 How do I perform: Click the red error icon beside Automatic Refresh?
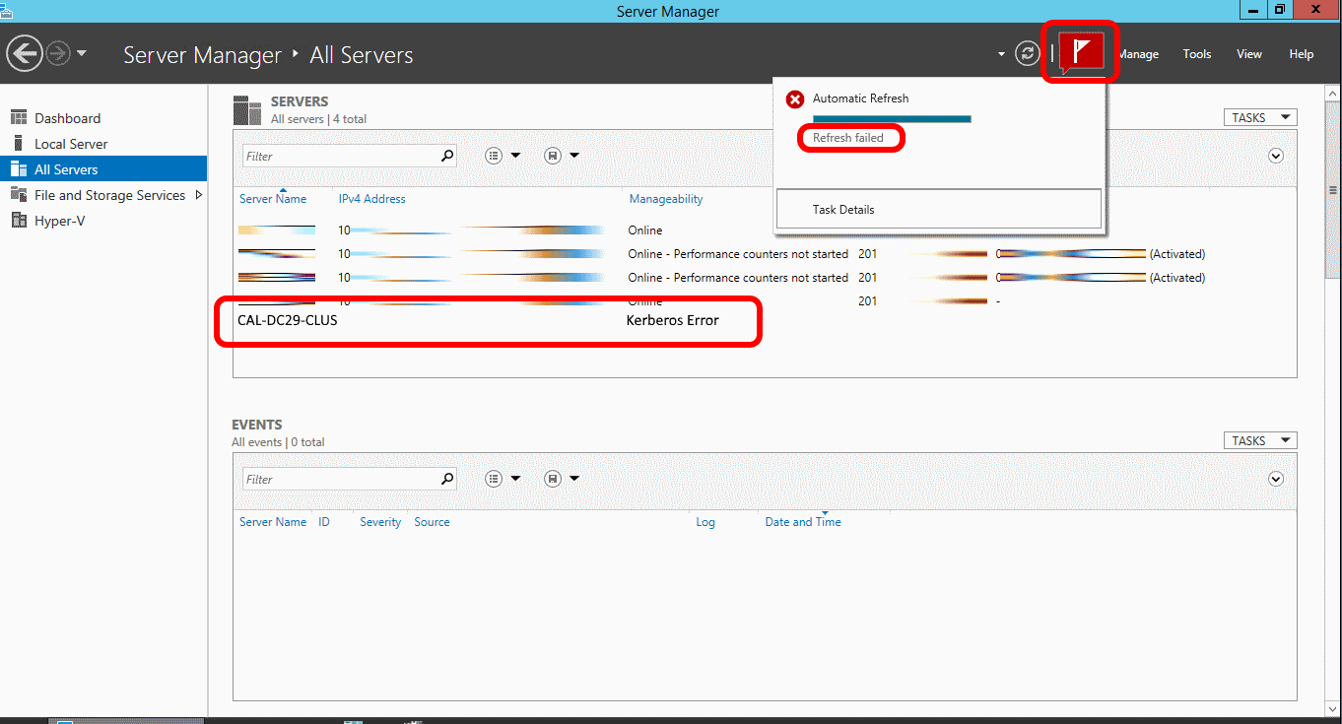(795, 99)
